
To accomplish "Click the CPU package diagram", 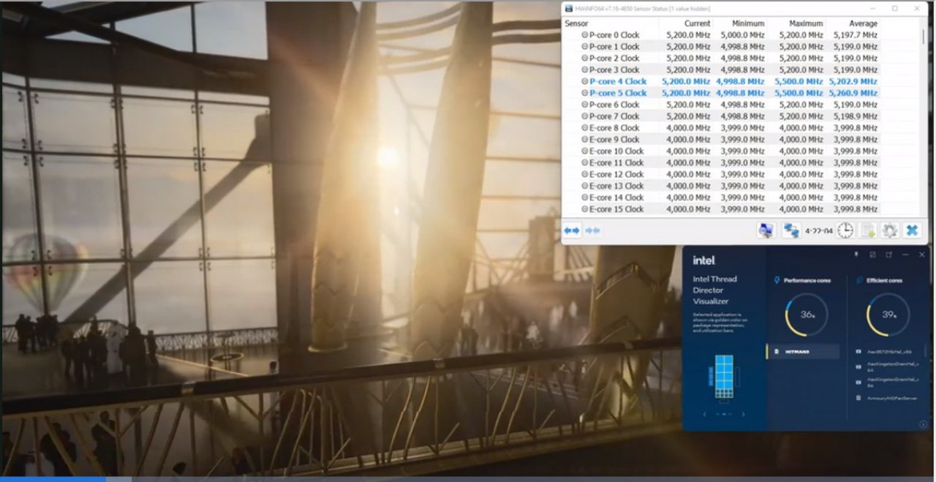I will pos(724,376).
